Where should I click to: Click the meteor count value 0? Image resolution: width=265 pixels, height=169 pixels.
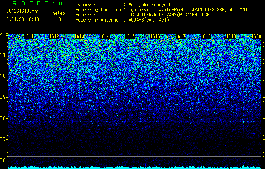pos(60,19)
